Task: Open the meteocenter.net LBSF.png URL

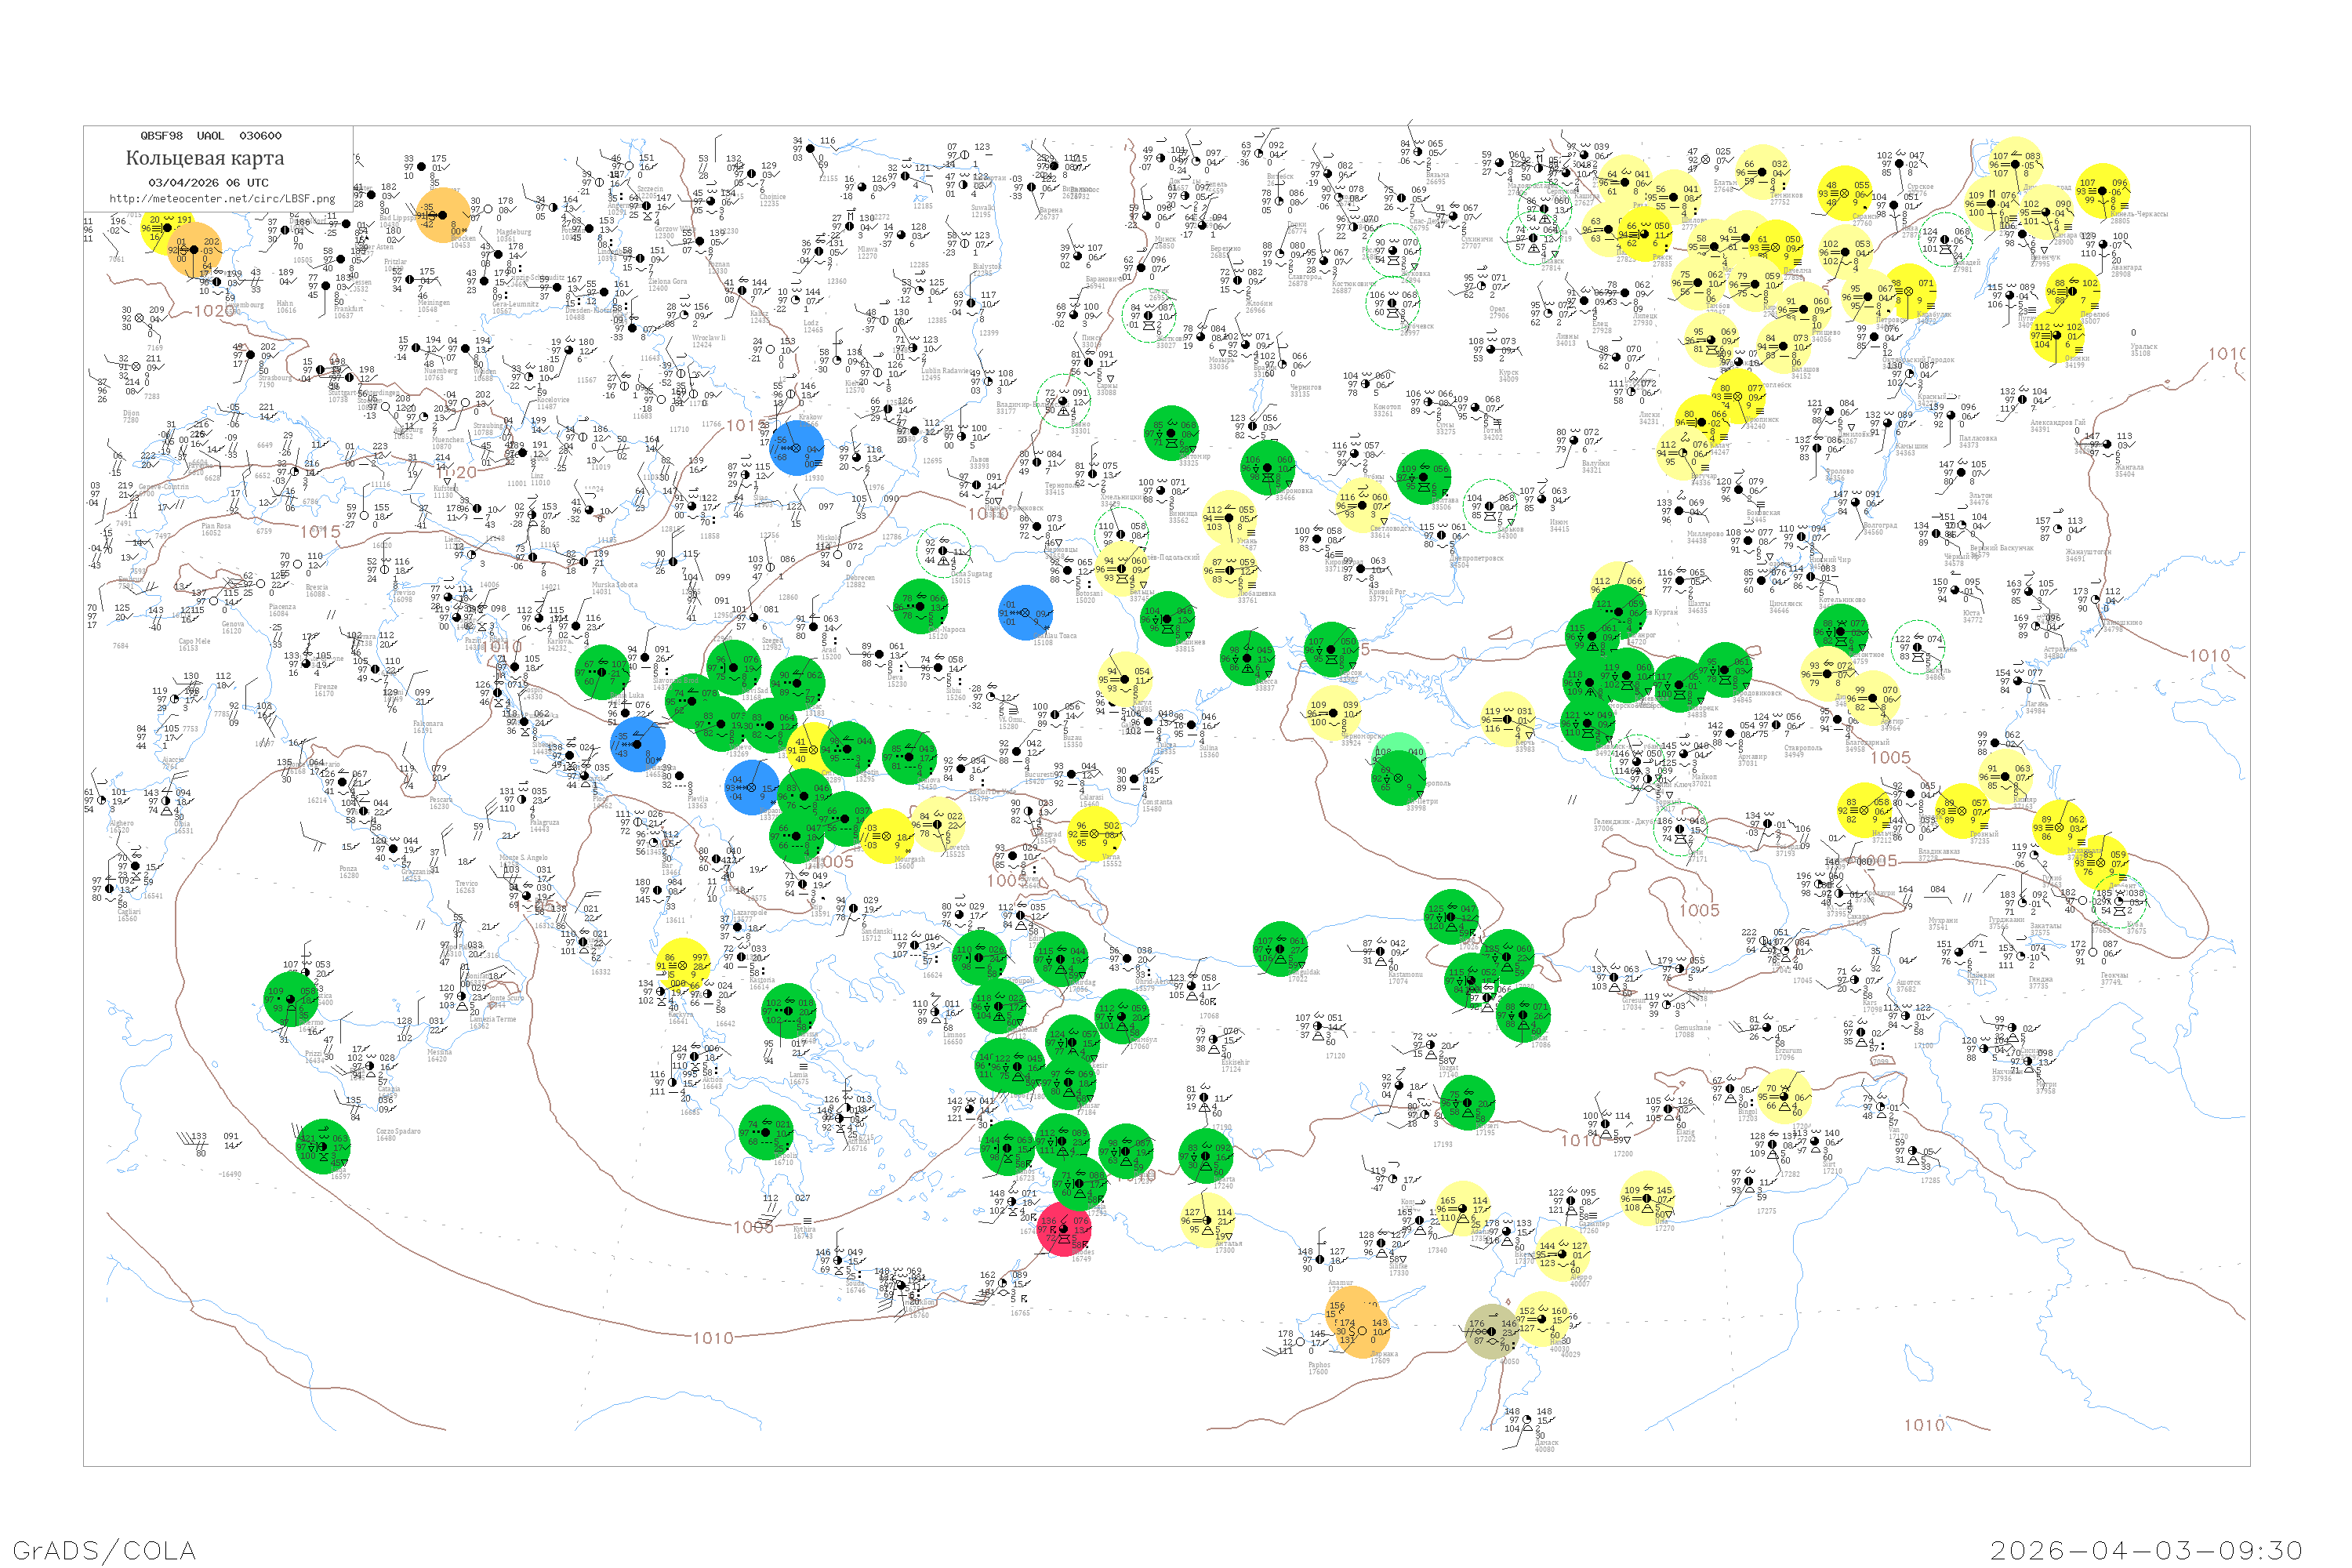Action: 222,198
